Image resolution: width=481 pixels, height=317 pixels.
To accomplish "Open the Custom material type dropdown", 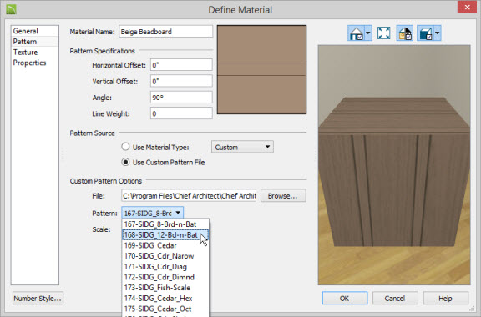I will coord(242,147).
